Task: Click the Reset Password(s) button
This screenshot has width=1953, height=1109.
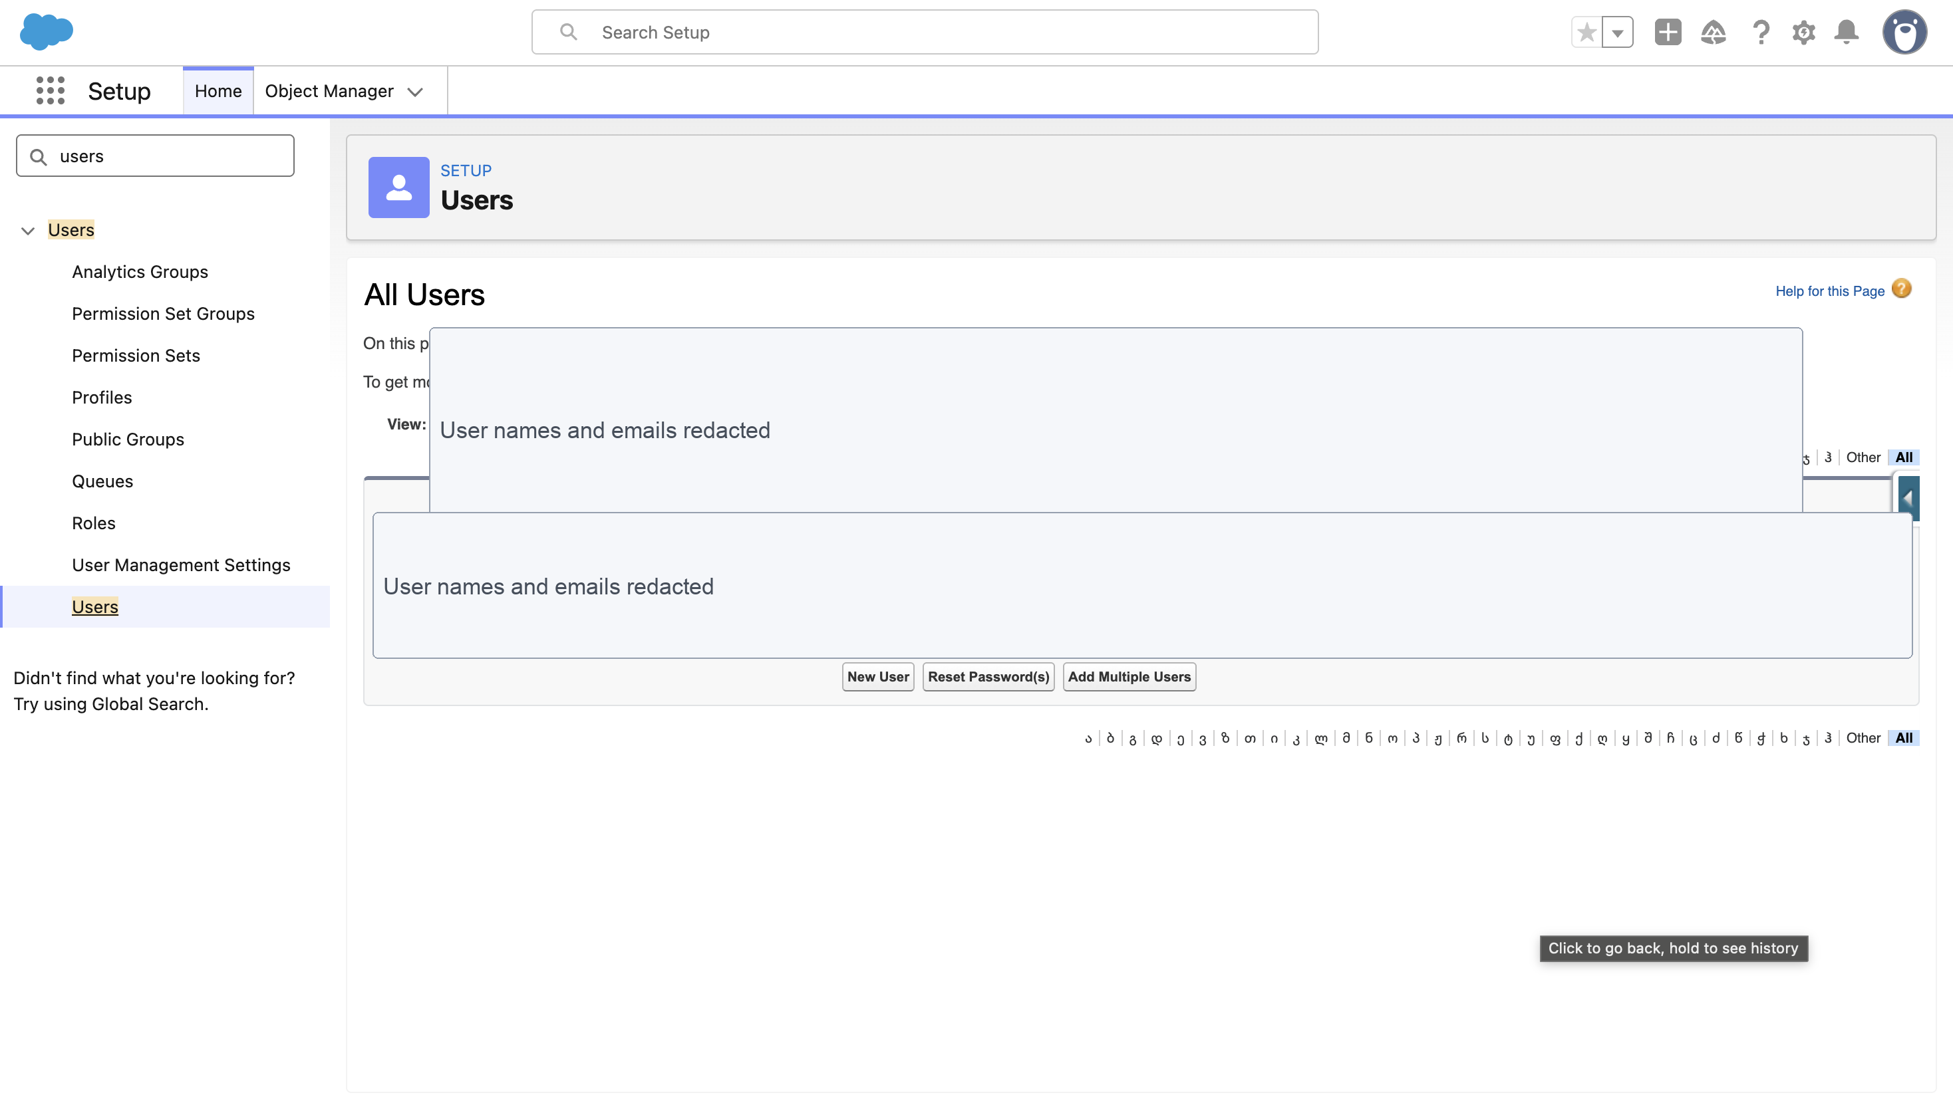Action: point(988,676)
